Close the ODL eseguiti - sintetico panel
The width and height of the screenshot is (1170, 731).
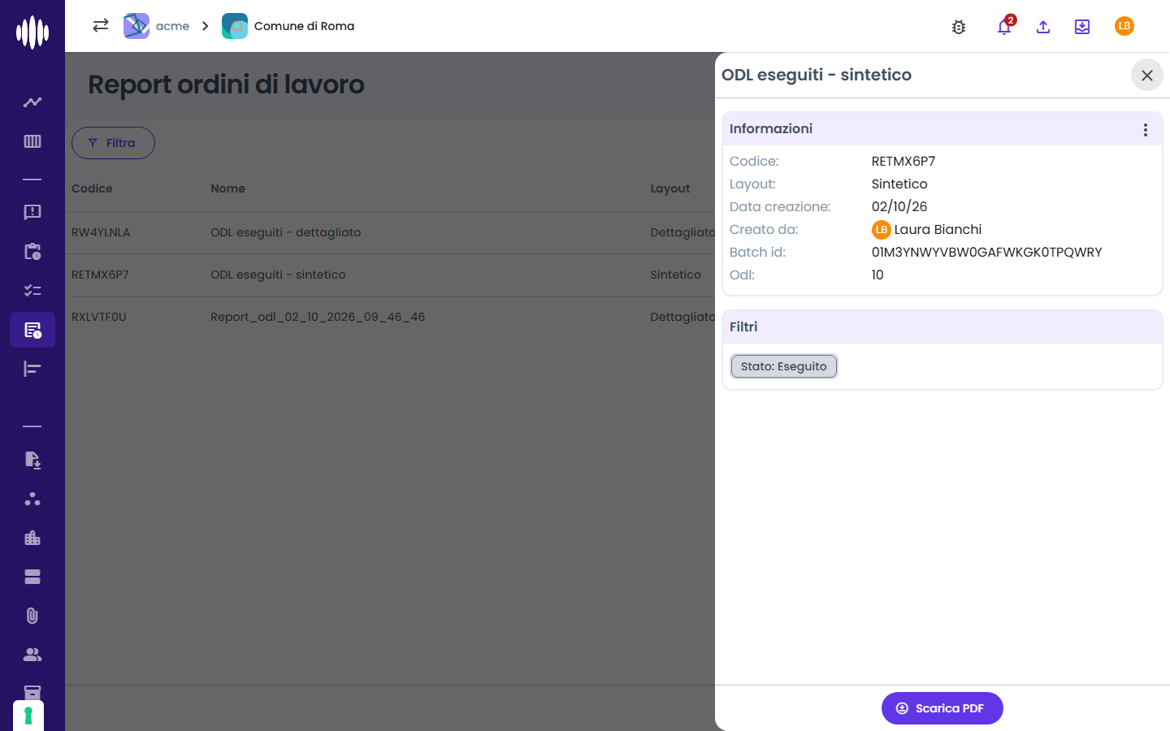[x=1147, y=76]
